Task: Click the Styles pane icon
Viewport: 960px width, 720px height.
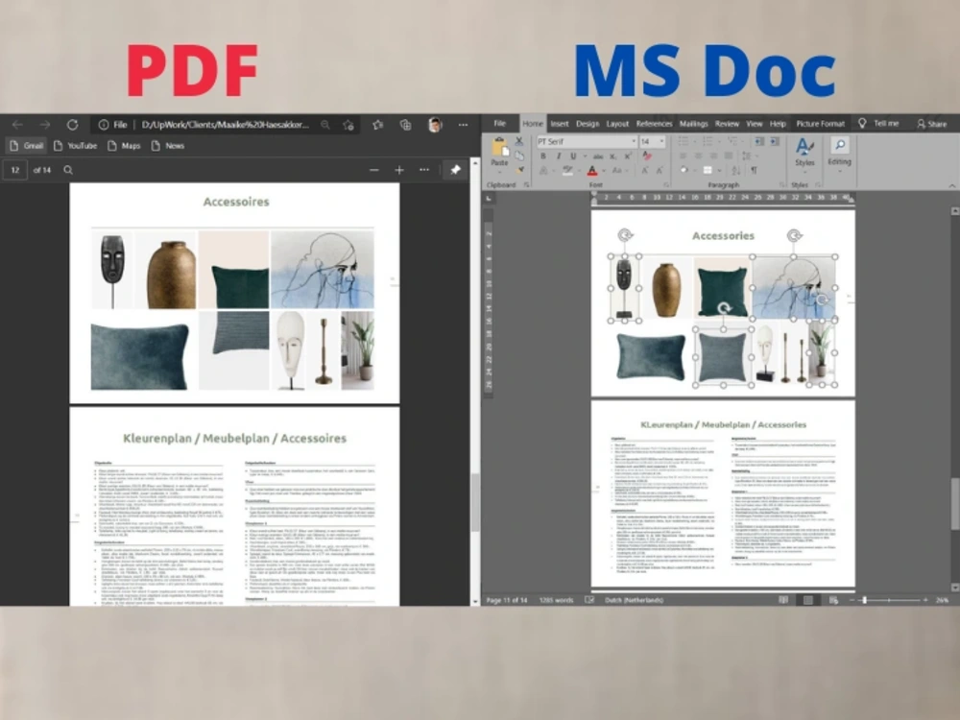Action: click(x=803, y=144)
